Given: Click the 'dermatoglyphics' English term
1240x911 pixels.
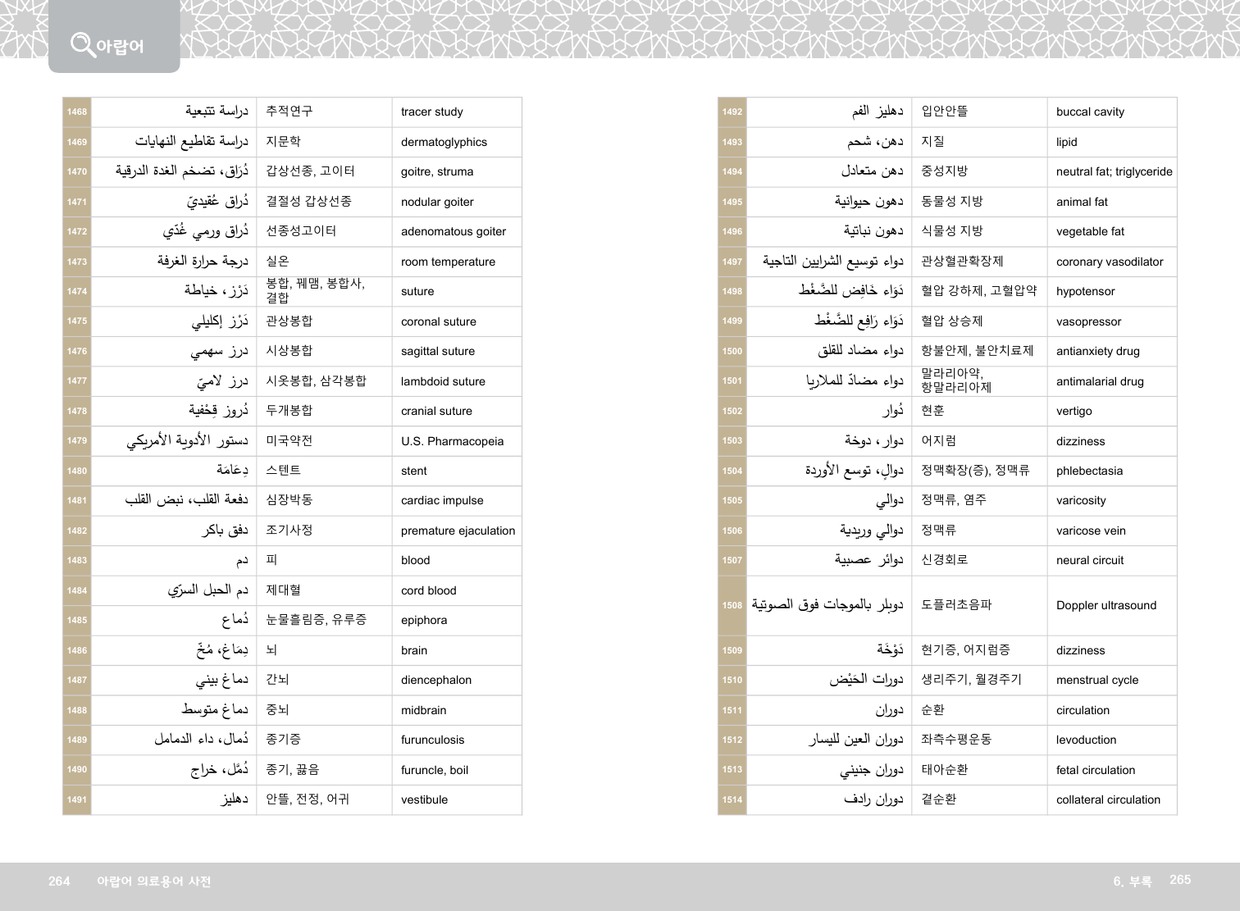Looking at the screenshot, I should click(444, 142).
